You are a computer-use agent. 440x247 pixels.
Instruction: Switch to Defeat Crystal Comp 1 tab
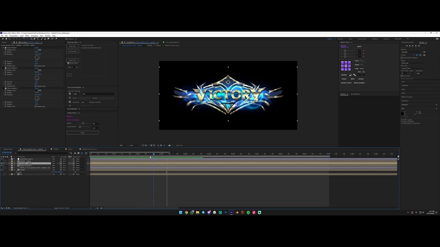(x=89, y=149)
